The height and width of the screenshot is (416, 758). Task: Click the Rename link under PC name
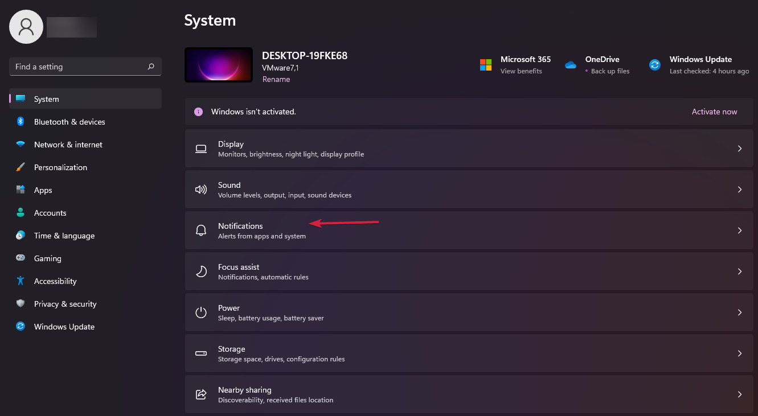[276, 79]
